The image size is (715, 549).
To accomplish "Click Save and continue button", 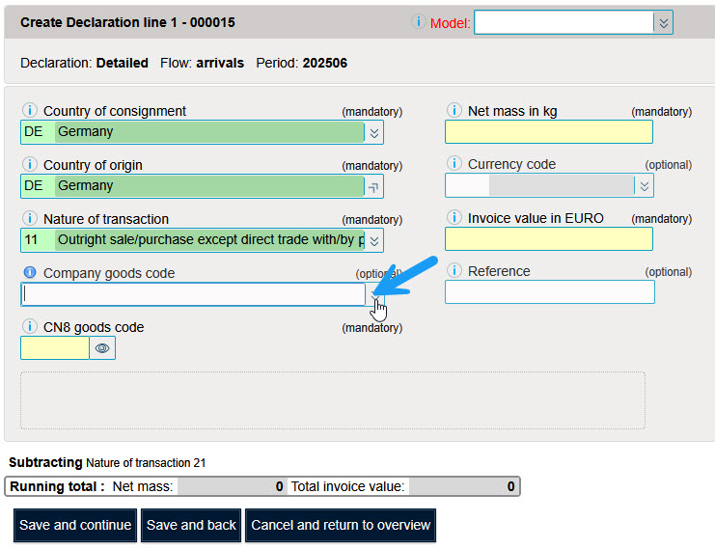I will point(75,526).
